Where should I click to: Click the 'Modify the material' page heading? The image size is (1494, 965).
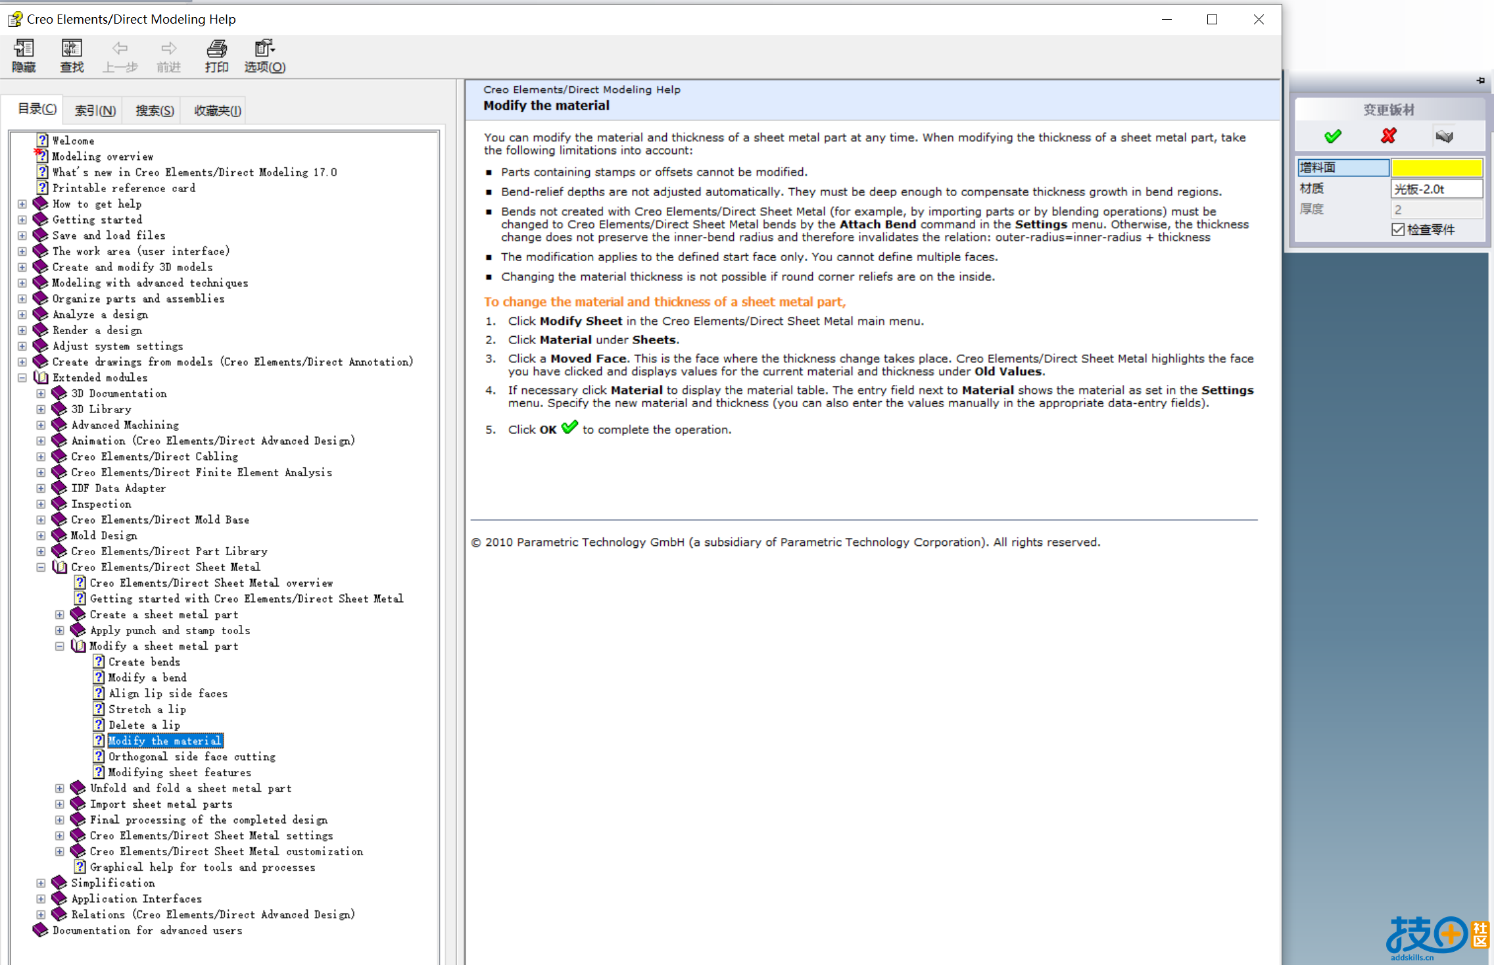pos(546,105)
